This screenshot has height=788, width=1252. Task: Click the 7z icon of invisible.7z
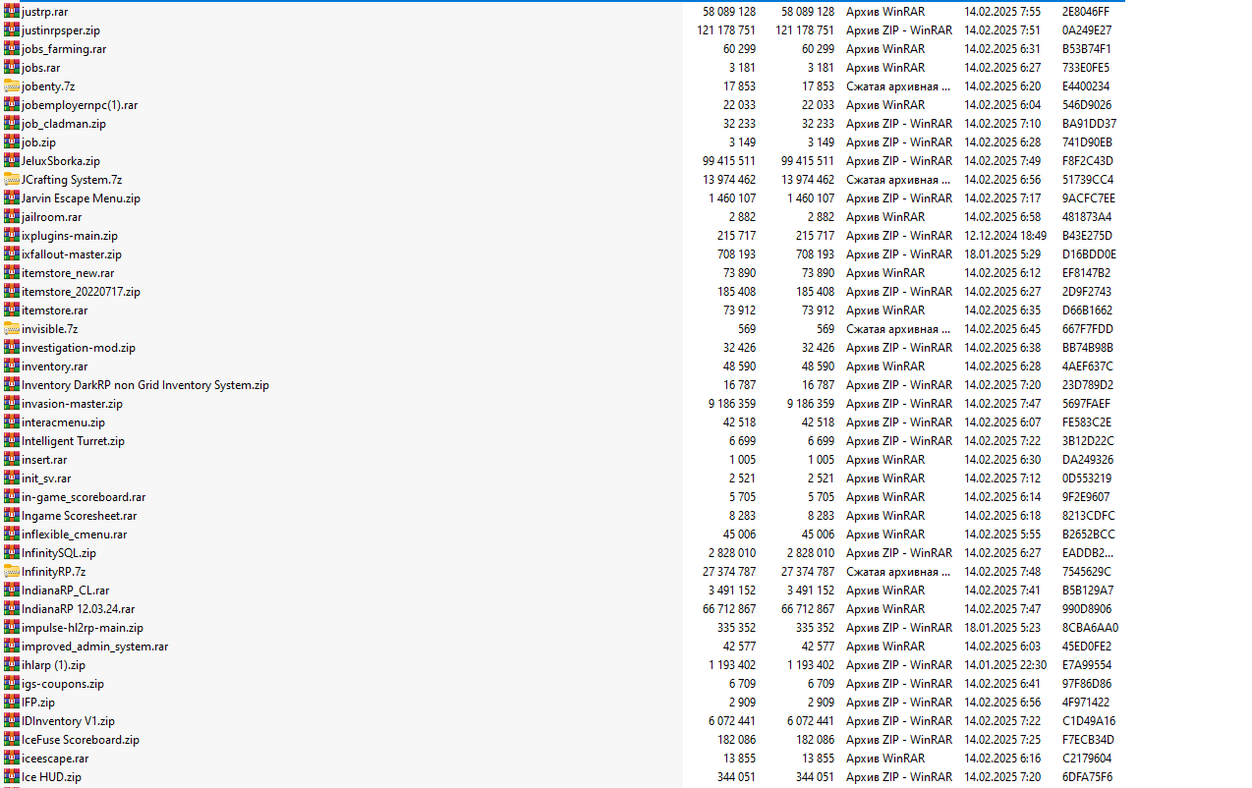tap(12, 329)
